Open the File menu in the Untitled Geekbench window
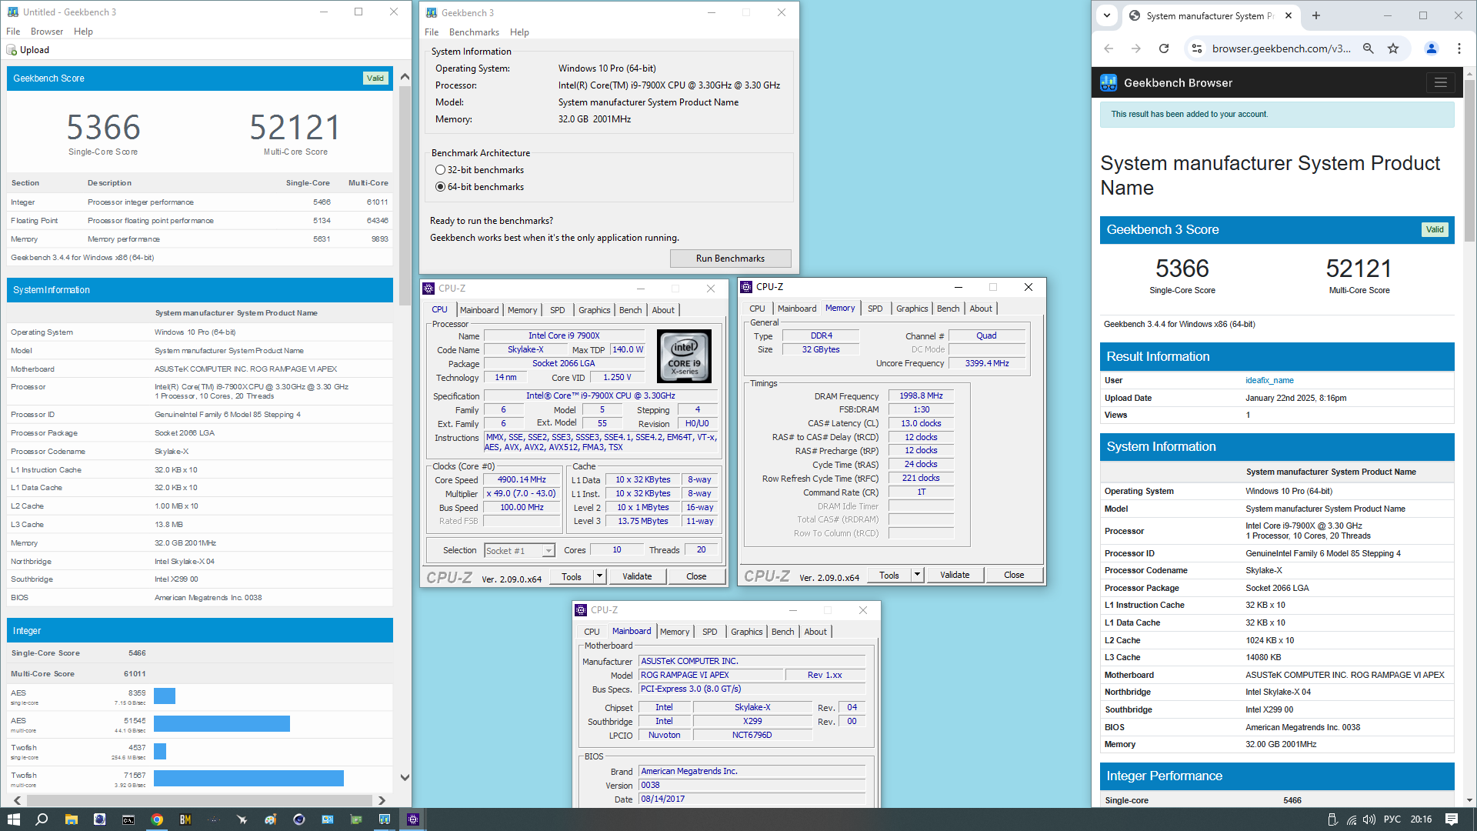This screenshot has height=831, width=1477. [x=13, y=32]
